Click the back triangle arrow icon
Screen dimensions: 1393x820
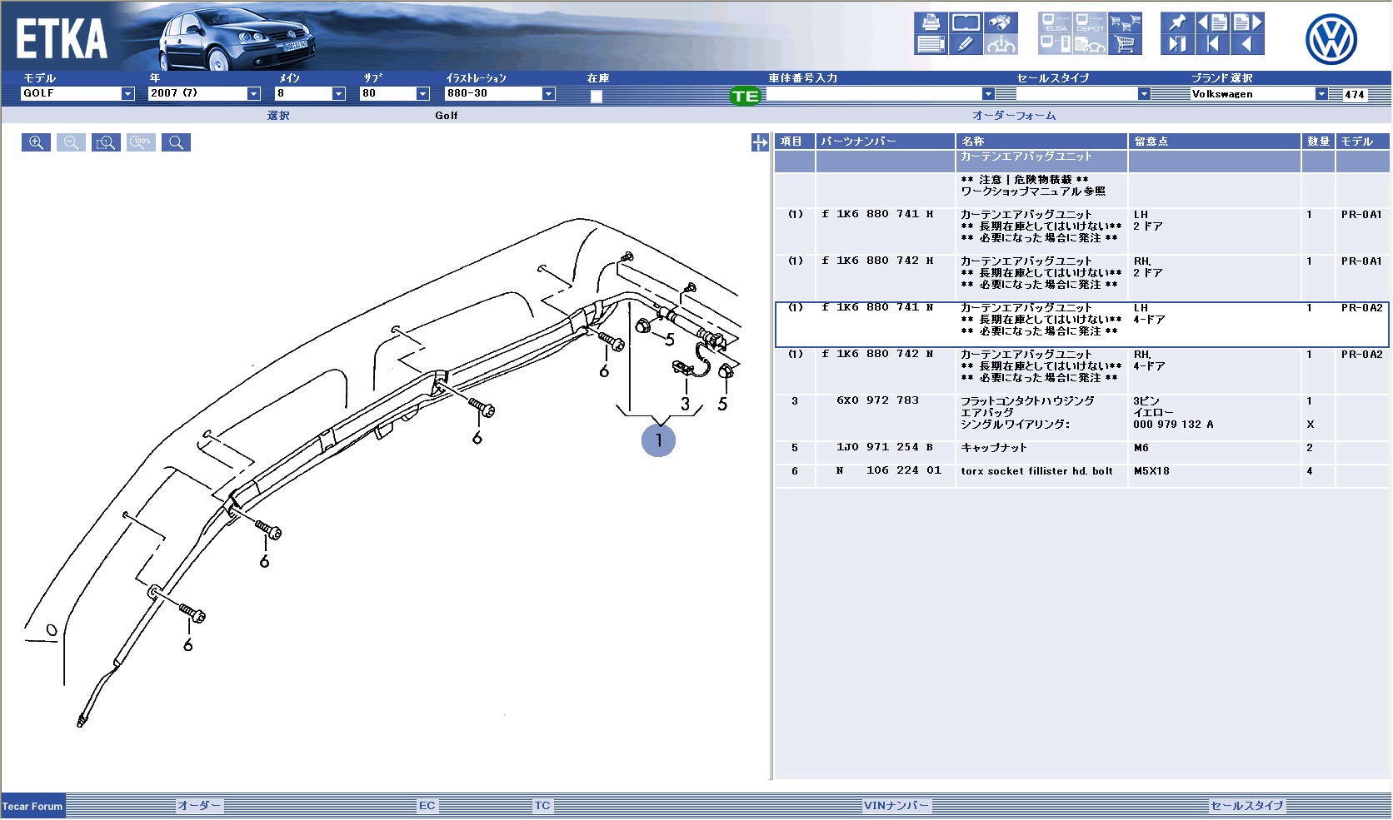[x=1247, y=44]
